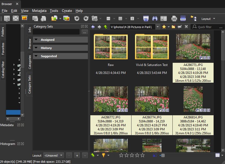Screen dimensions: 225x164
Task: Open the Unsaved layout selector at the bottom
Action: 53,155
